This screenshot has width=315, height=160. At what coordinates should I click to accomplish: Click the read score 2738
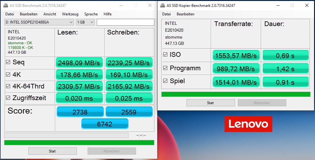pos(80,112)
